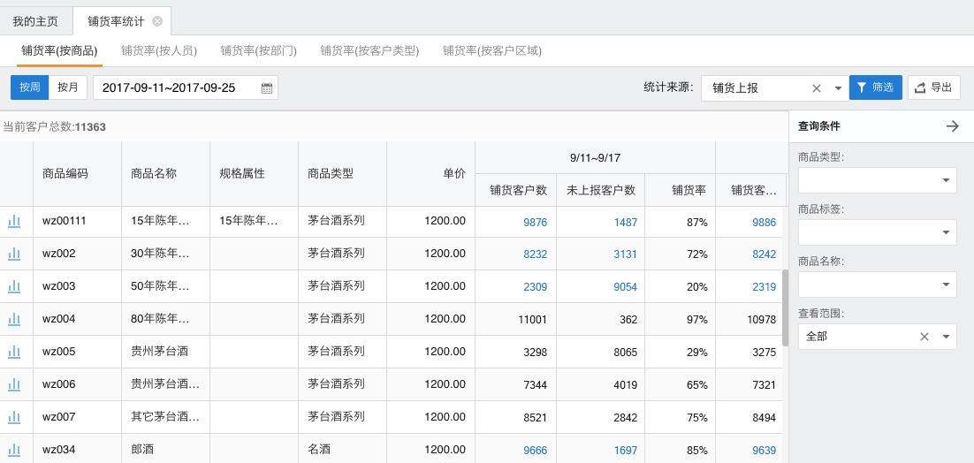Screen dimensions: 974x463
Task: Click the 导出 export button
Action: point(933,87)
